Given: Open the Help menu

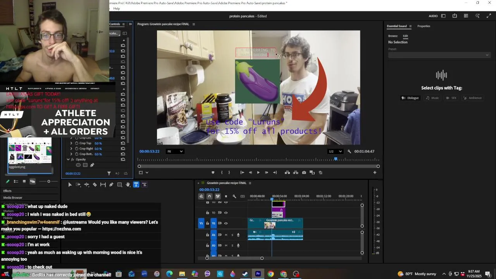Looking at the screenshot, I should 116,9.
